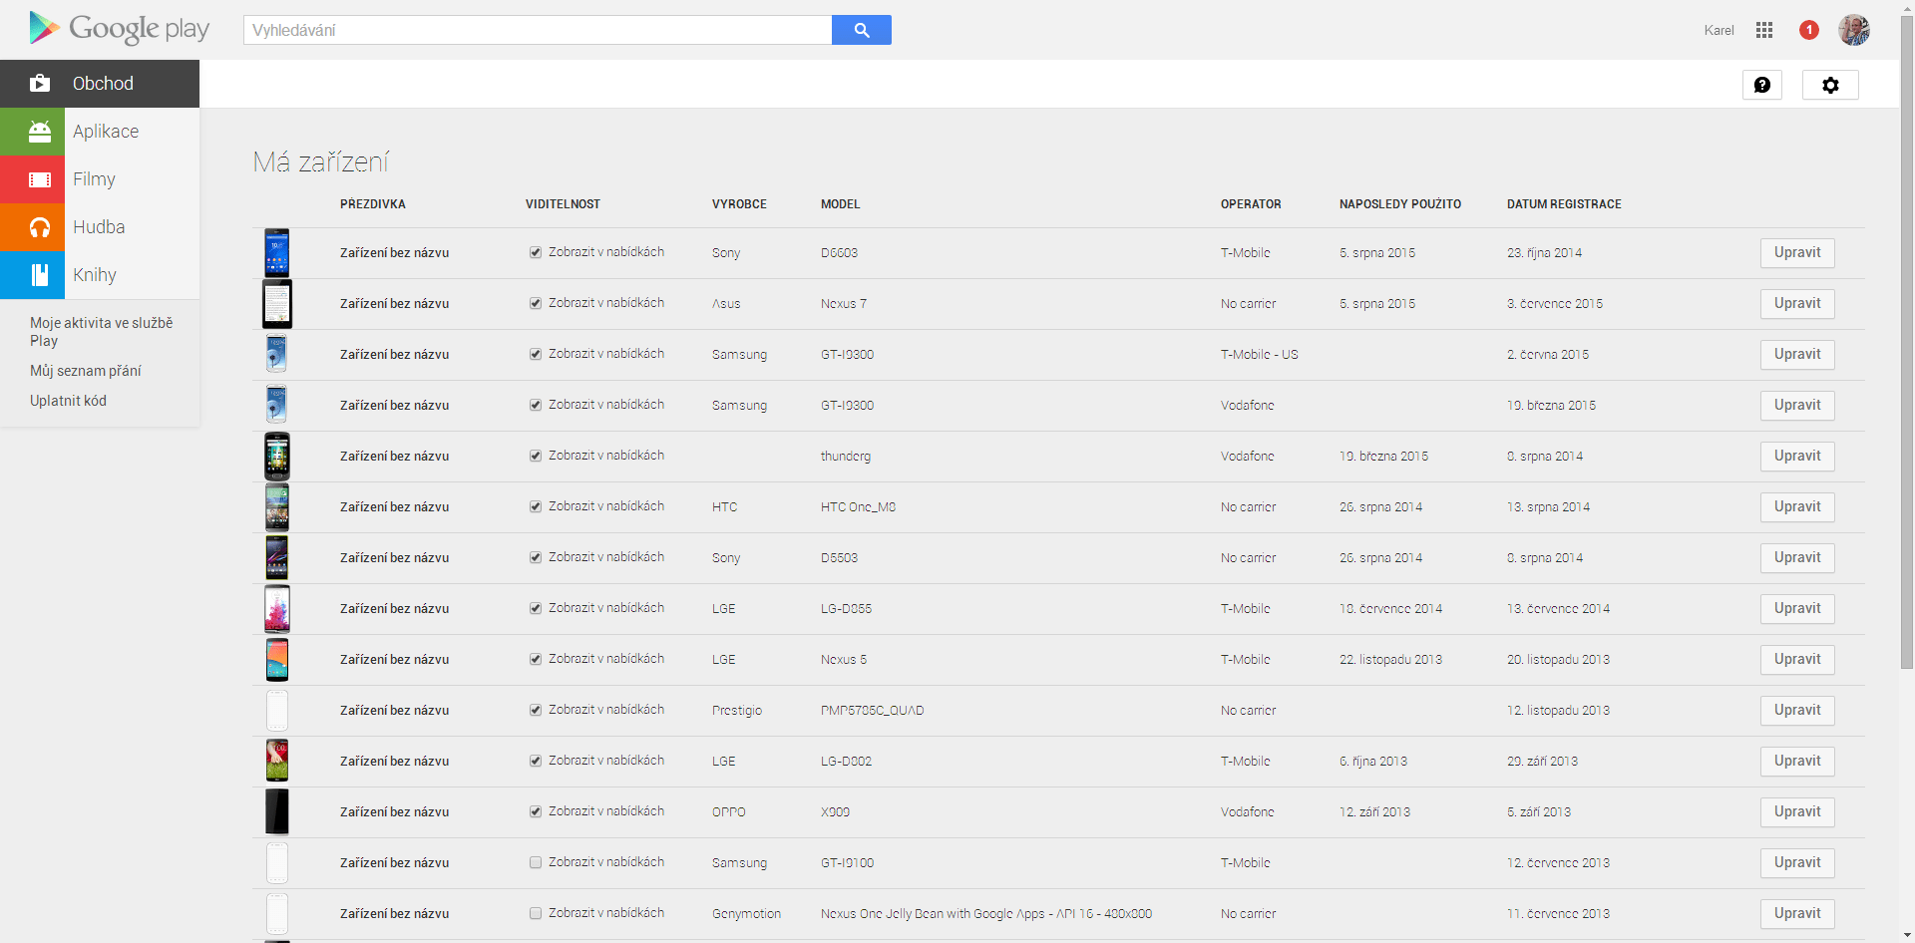Click the Karel account name
This screenshot has height=943, width=1915.
click(x=1719, y=30)
